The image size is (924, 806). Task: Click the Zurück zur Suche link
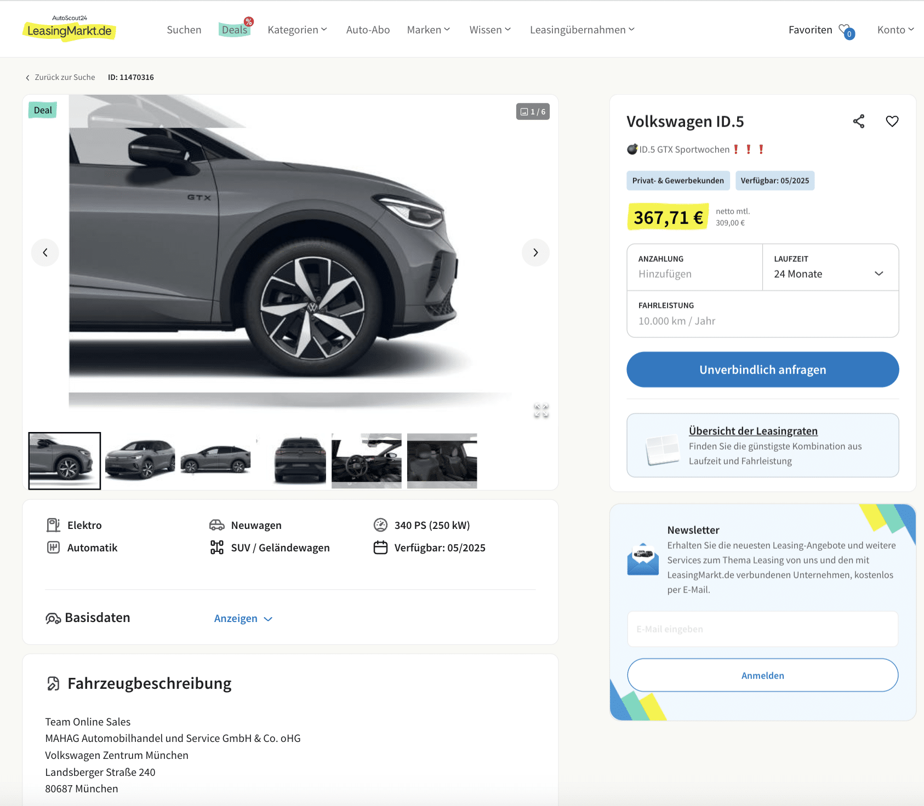65,77
